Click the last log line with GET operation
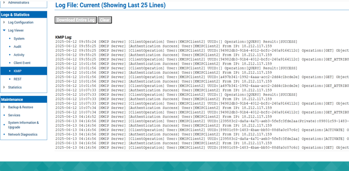Screen dimensions: 349x171 coord(202,148)
